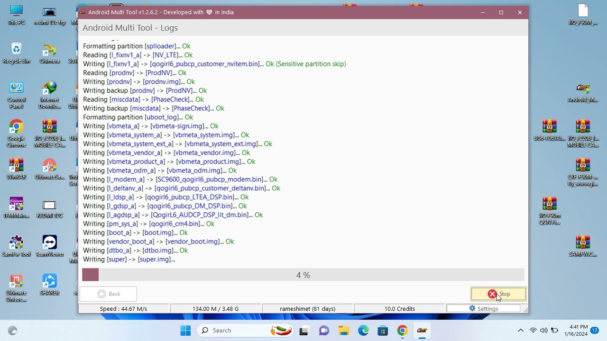Open the volume control in tray
Image resolution: width=607 pixels, height=341 pixels.
(x=543, y=331)
